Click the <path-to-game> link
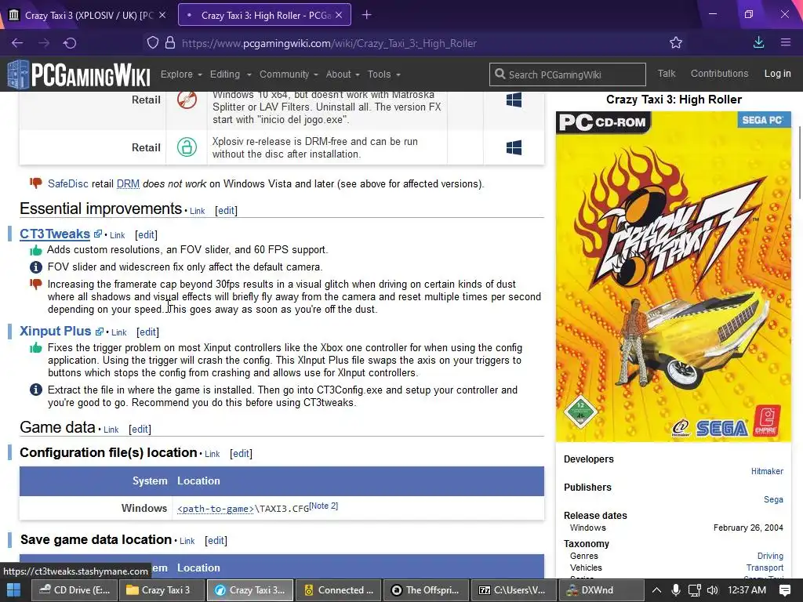The image size is (803, 602). point(216,508)
